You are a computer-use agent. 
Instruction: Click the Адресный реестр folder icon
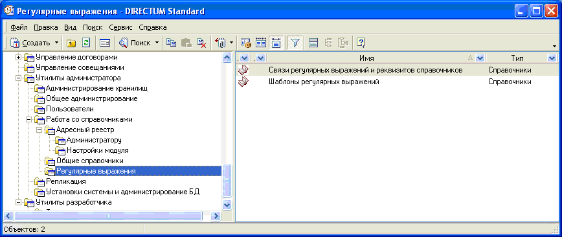49,130
